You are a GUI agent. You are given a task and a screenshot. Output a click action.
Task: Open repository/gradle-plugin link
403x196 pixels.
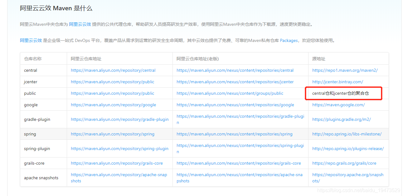(120, 119)
